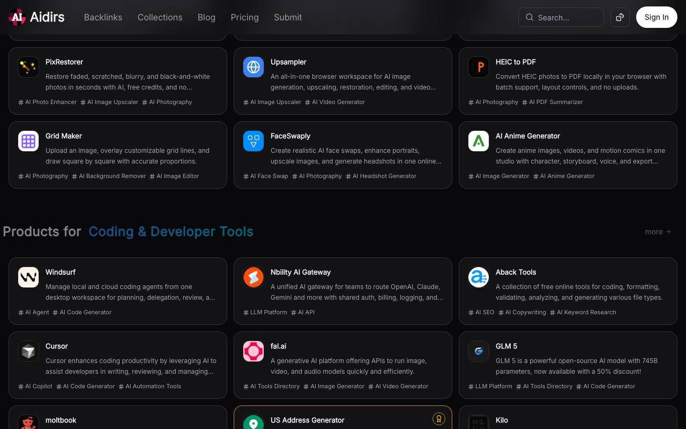Click the icon button beside the search box
The height and width of the screenshot is (429, 686).
pyautogui.click(x=620, y=17)
